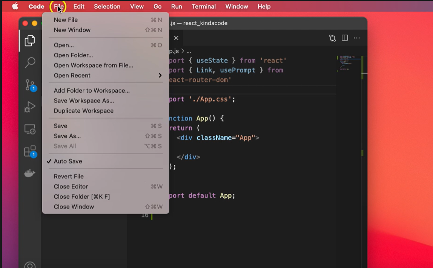Screen dimensions: 433x268
Task: Toggle the Auto Save option
Action: (106, 161)
